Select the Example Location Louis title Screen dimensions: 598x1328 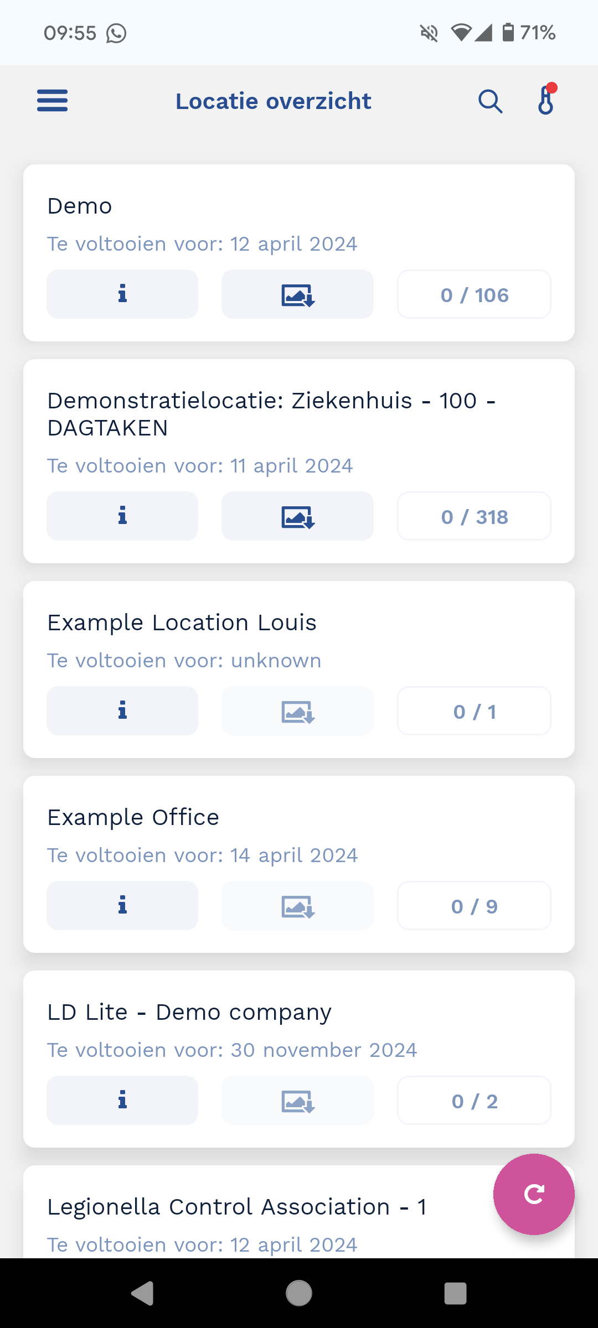point(182,622)
